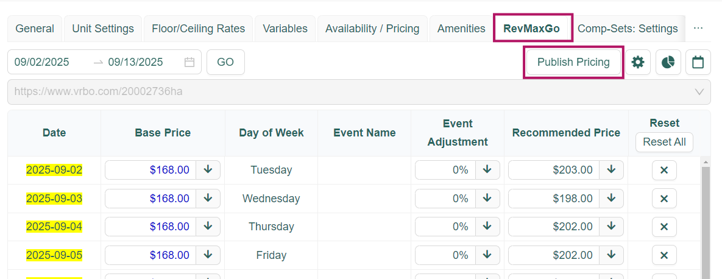Select the Amenities tab
Screen dimensions: 722x279
click(461, 29)
